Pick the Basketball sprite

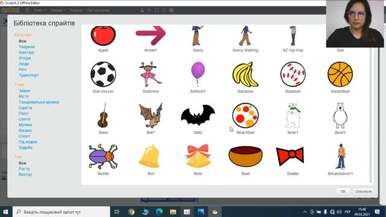pyautogui.click(x=340, y=74)
